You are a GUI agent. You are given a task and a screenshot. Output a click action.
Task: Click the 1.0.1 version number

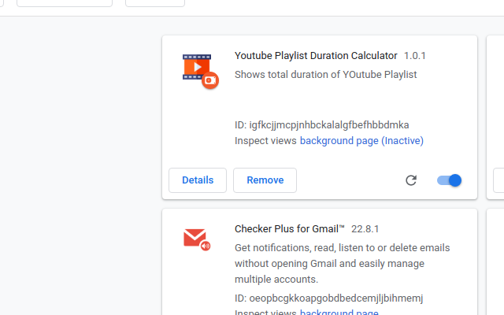tap(415, 56)
